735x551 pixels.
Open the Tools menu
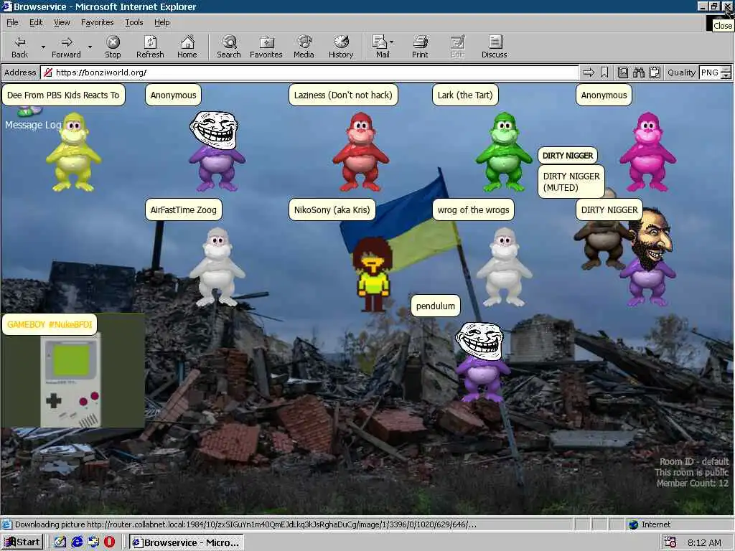[x=134, y=22]
